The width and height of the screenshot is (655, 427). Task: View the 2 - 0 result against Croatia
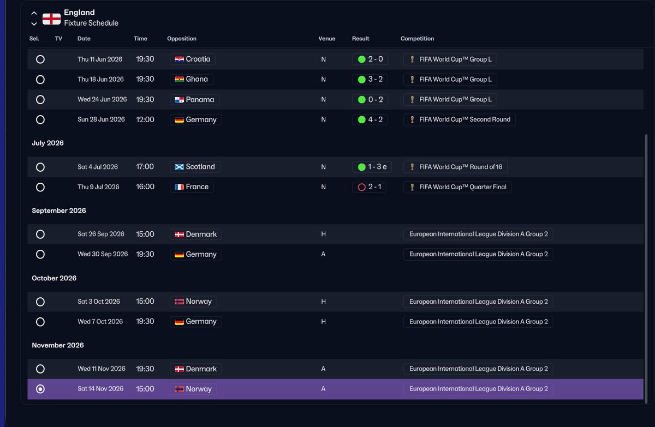pos(370,59)
